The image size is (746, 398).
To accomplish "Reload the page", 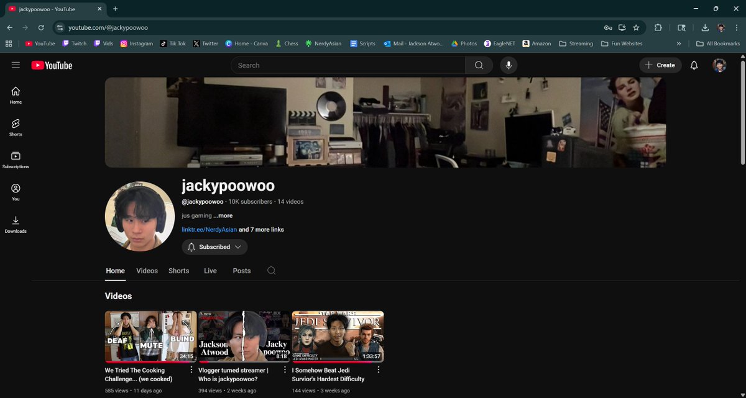I will [41, 27].
